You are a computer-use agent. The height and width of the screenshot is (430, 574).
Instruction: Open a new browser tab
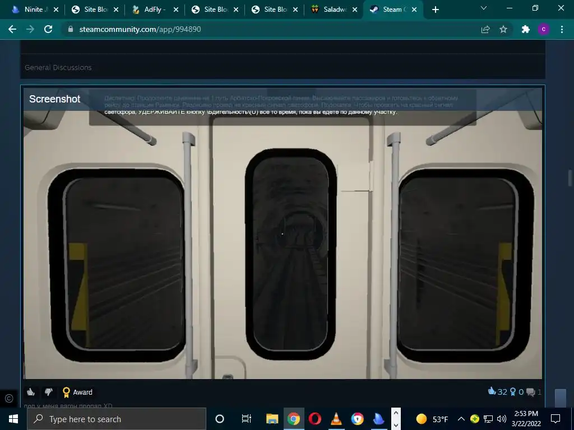(435, 10)
